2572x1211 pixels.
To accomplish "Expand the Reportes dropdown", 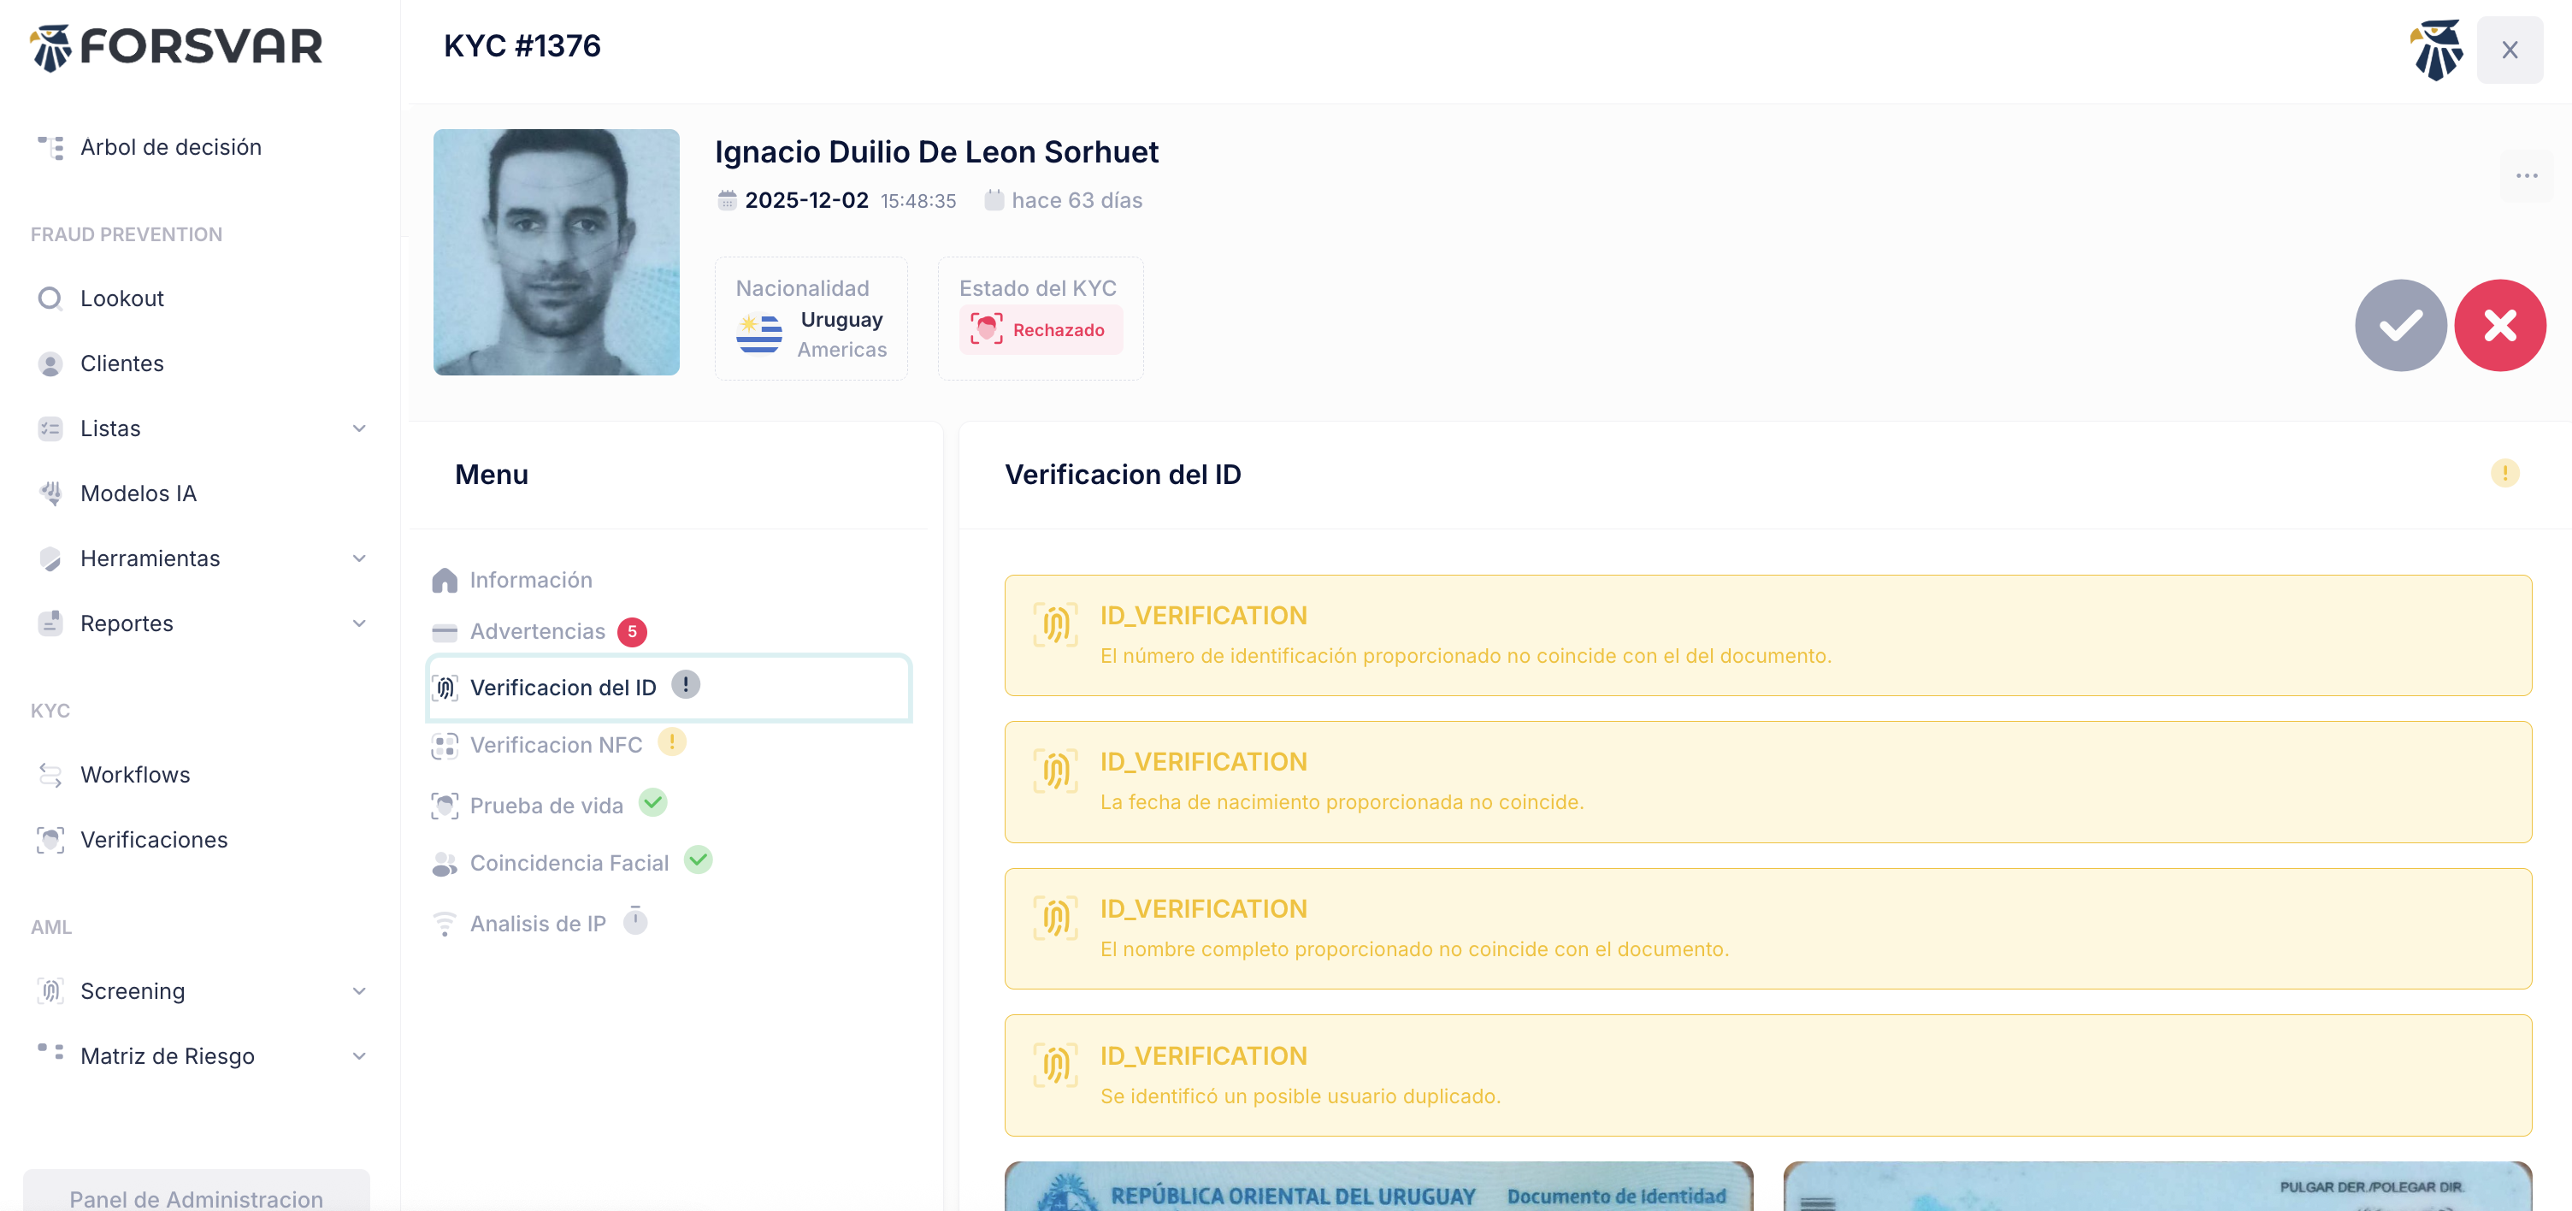I will point(358,623).
